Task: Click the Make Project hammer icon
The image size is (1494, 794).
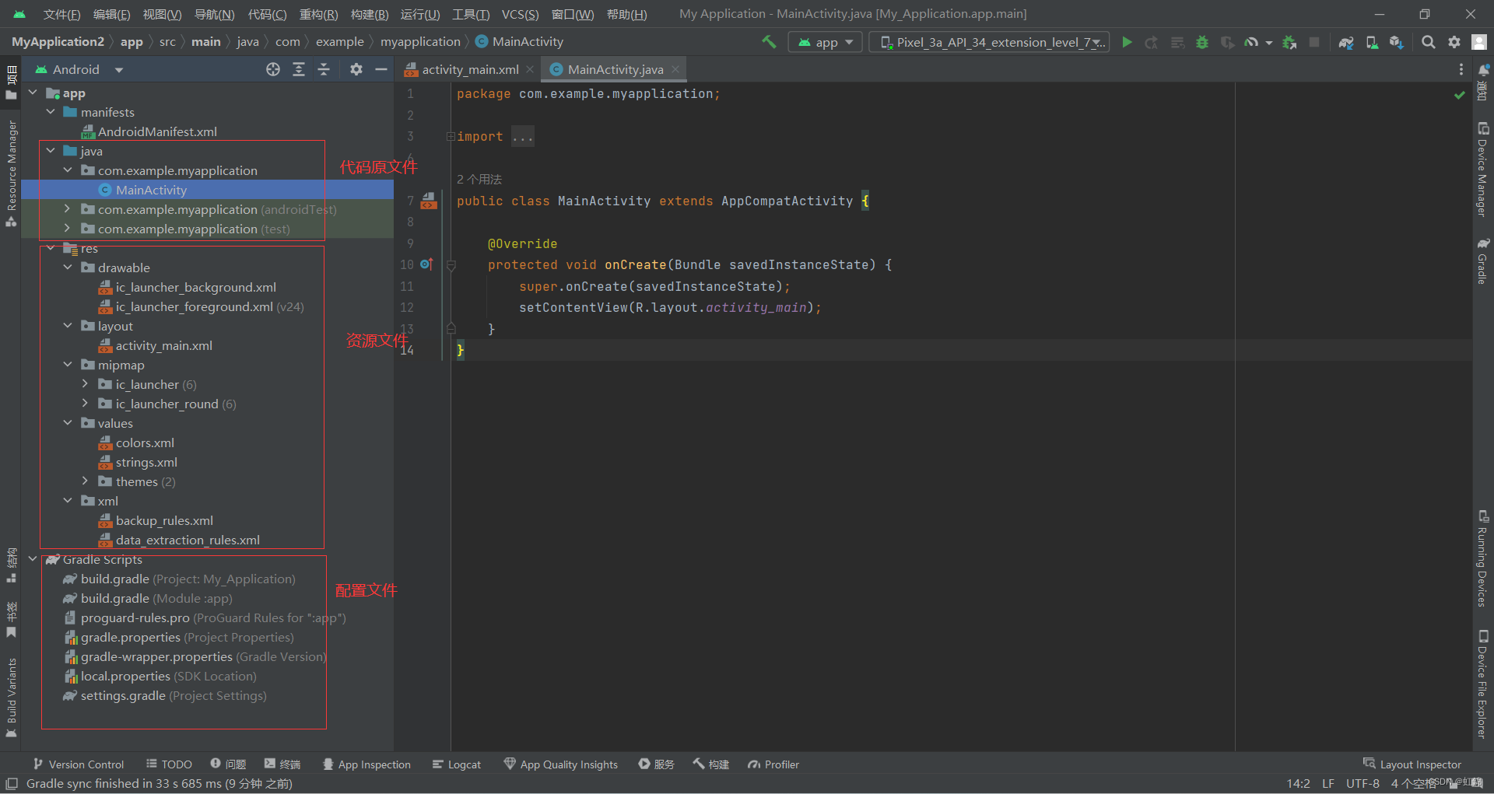Action: (x=769, y=42)
